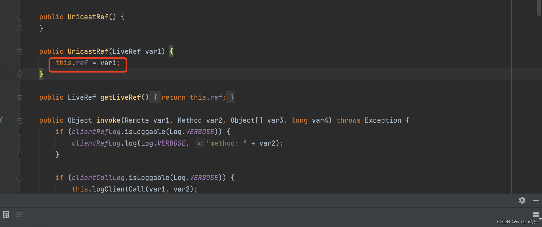Click the highlighted opening brace after var1)

171,51
